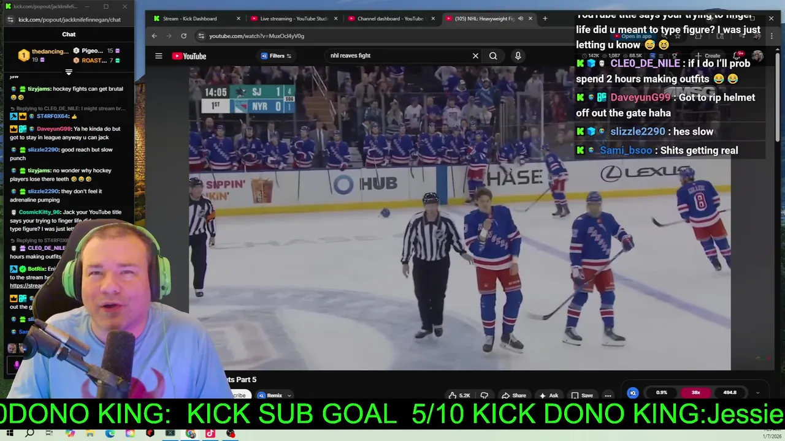Screen dimensions: 785x441
Task: Start voice search with the microphone icon
Action: pyautogui.click(x=518, y=56)
